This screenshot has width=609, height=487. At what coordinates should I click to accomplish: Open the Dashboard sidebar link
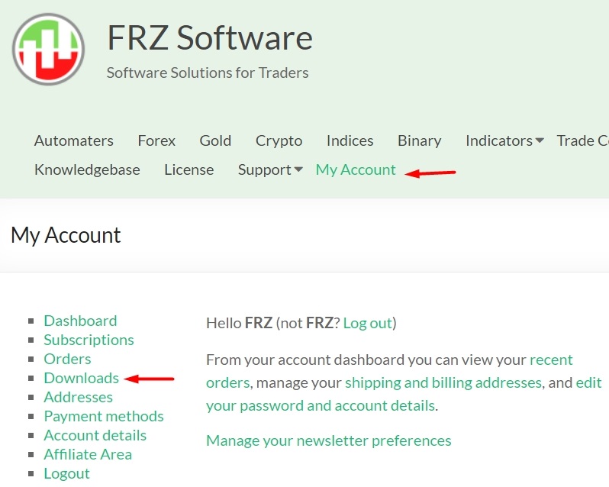tap(80, 321)
